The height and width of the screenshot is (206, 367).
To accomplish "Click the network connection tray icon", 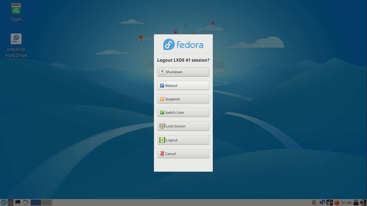I will pos(322,203).
